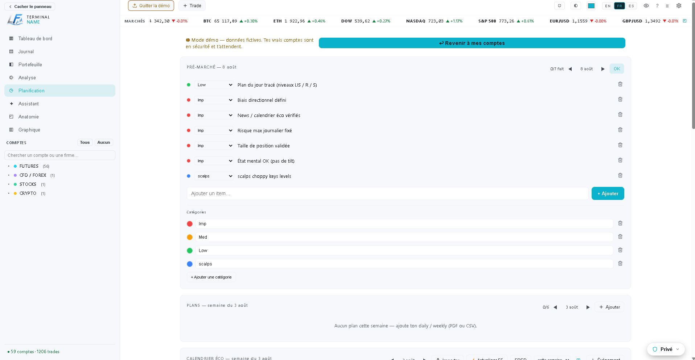The width and height of the screenshot is (695, 360).
Task: Click 'Revenir à mes comptes' button
Action: [472, 43]
